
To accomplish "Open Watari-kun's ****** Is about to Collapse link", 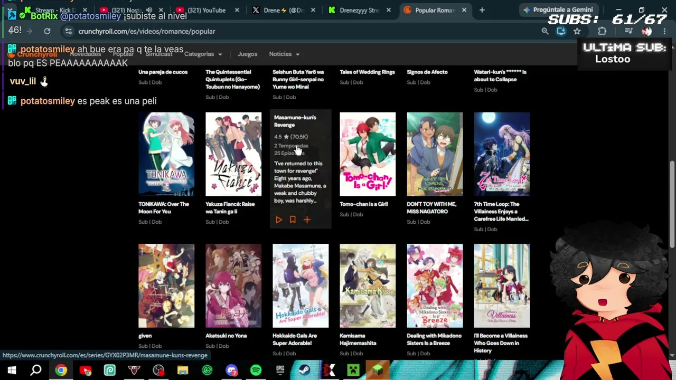I will click(x=500, y=75).
